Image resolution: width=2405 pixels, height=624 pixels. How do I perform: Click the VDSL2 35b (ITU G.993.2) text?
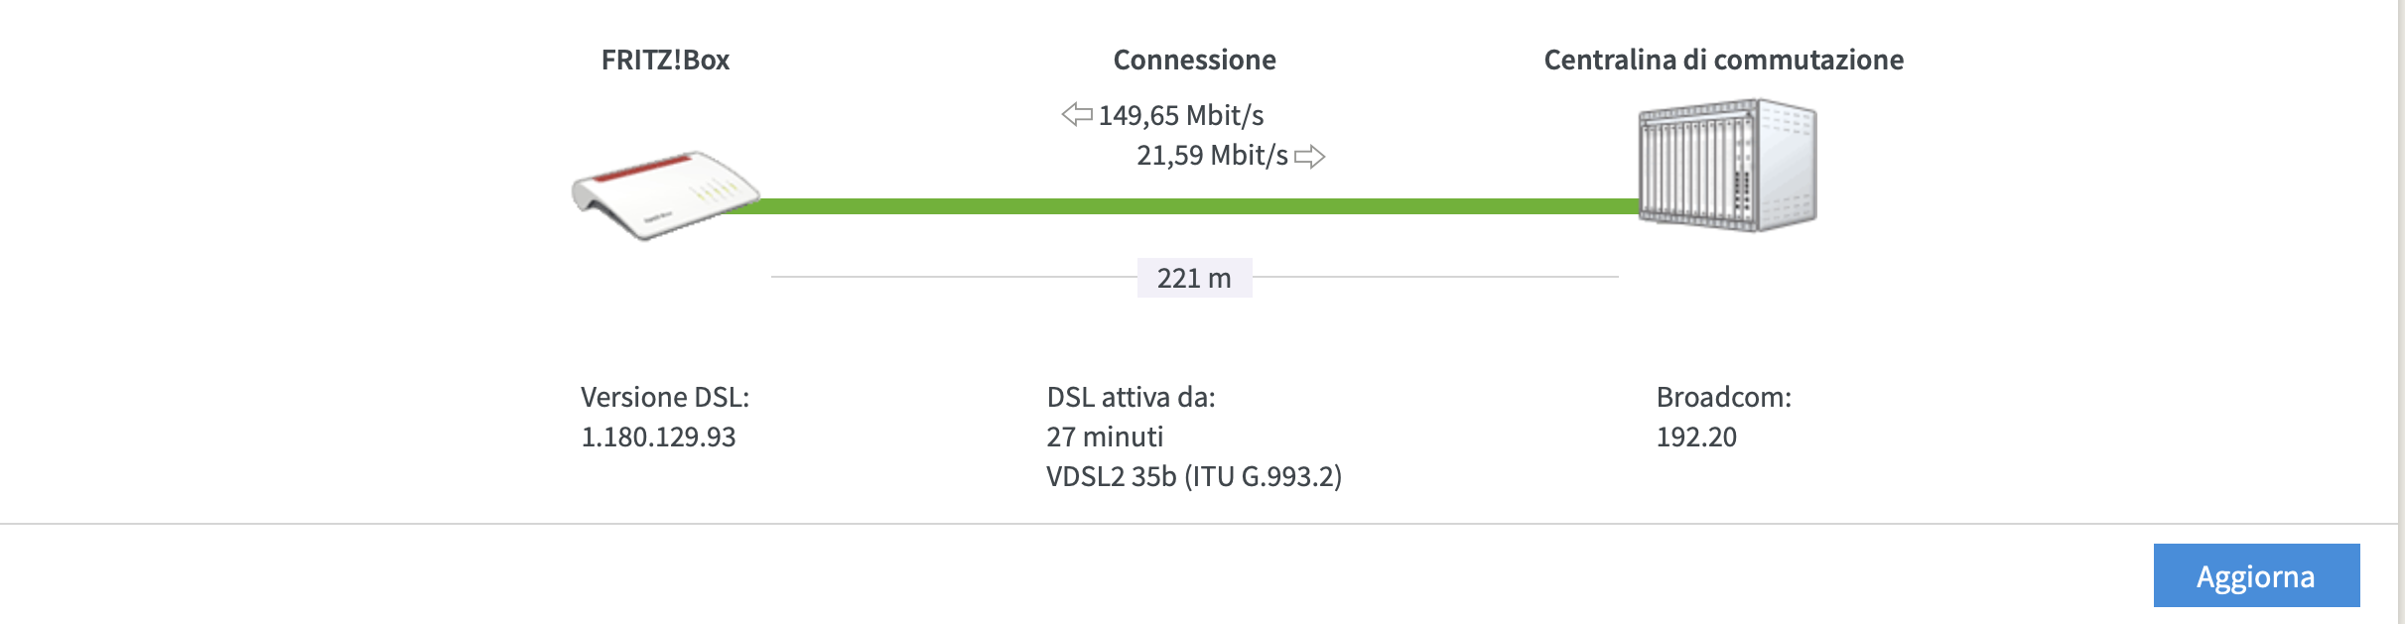point(1194,476)
